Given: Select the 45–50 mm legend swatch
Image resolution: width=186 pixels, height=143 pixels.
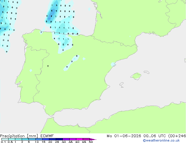Looking at the screenshot, I should (86, 139).
